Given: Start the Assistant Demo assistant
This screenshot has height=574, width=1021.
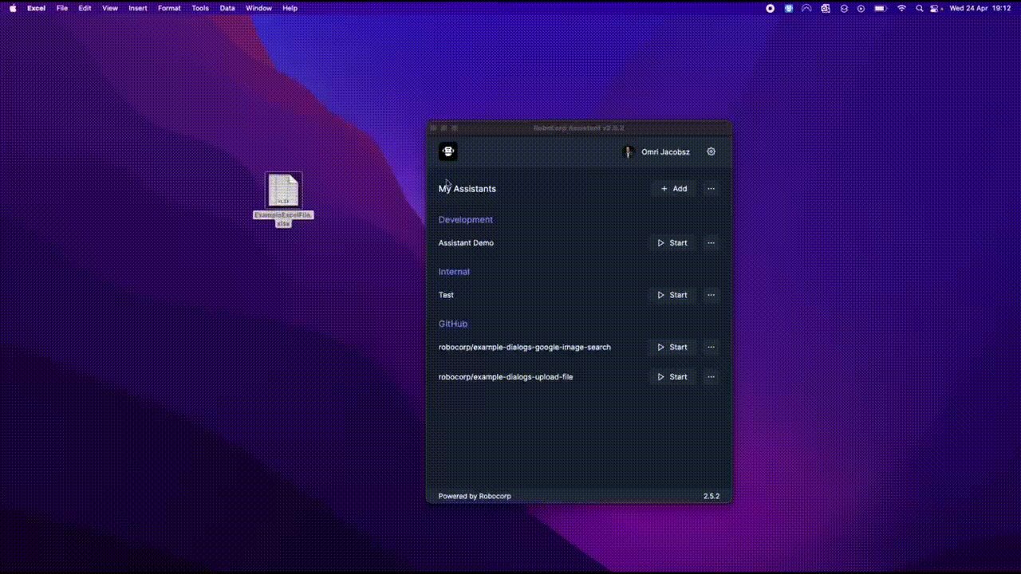Looking at the screenshot, I should pyautogui.click(x=672, y=243).
